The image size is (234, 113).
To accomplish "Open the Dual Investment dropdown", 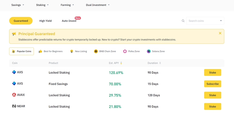I will [x=98, y=5].
